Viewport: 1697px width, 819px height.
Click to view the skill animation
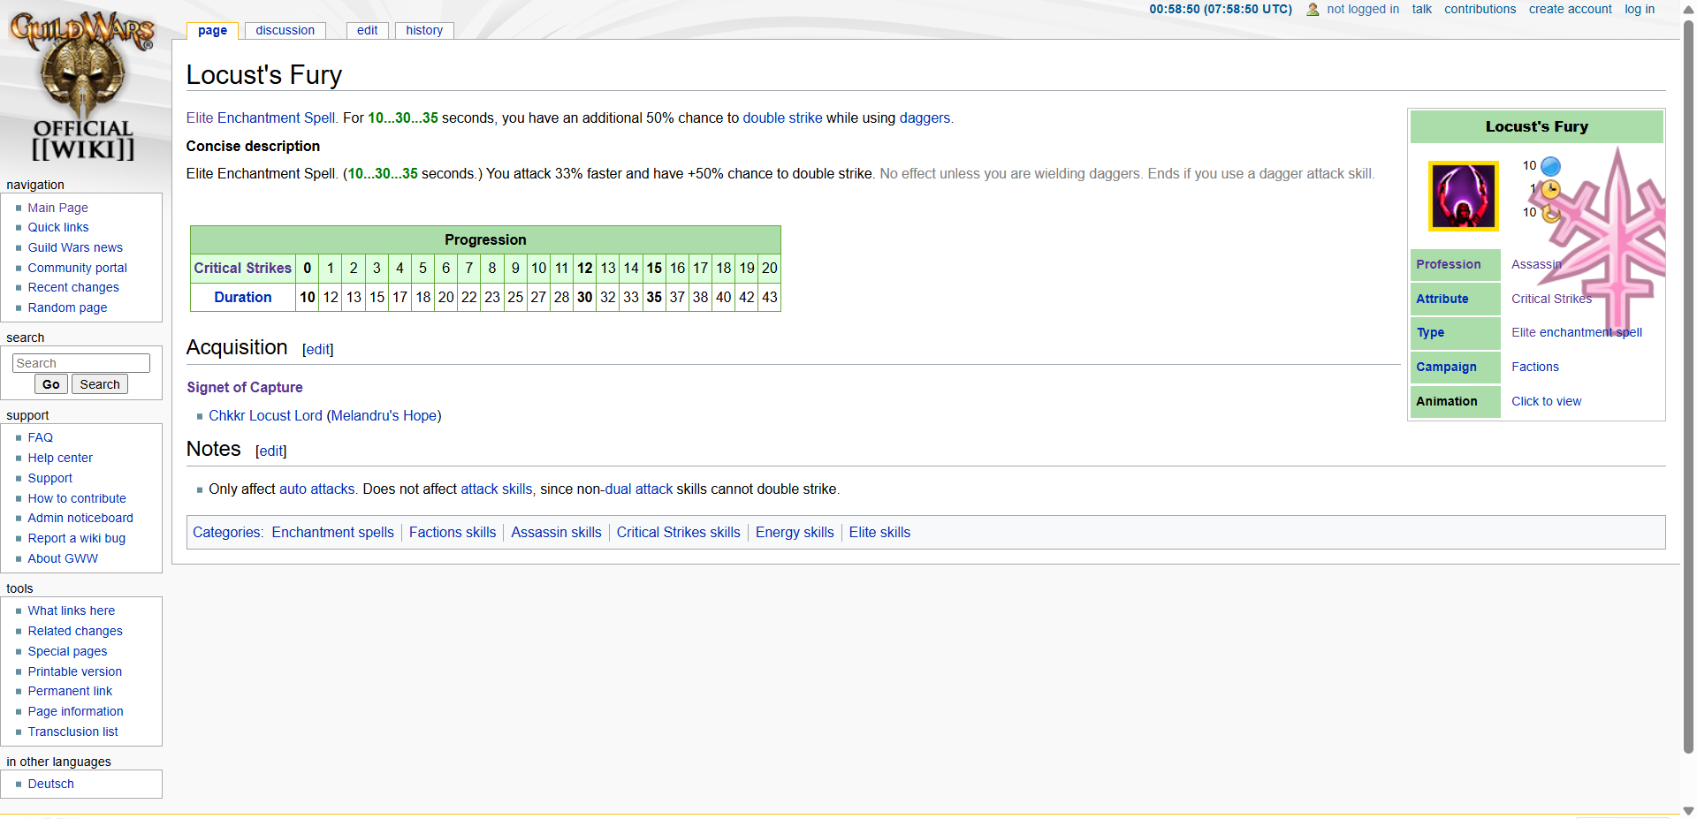point(1546,401)
